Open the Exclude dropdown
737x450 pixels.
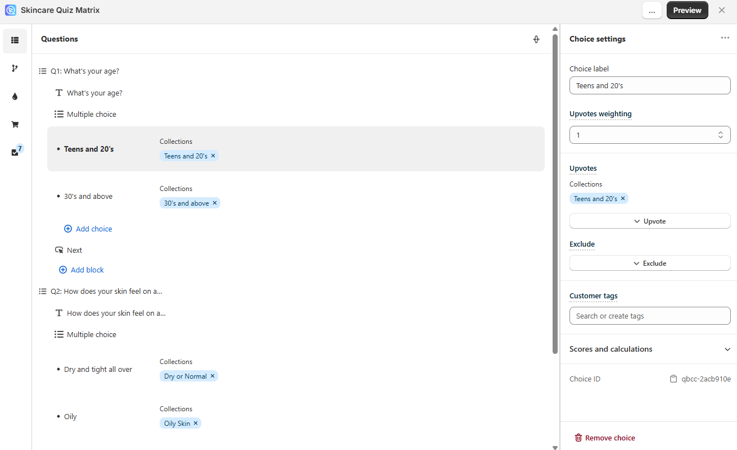coord(650,263)
